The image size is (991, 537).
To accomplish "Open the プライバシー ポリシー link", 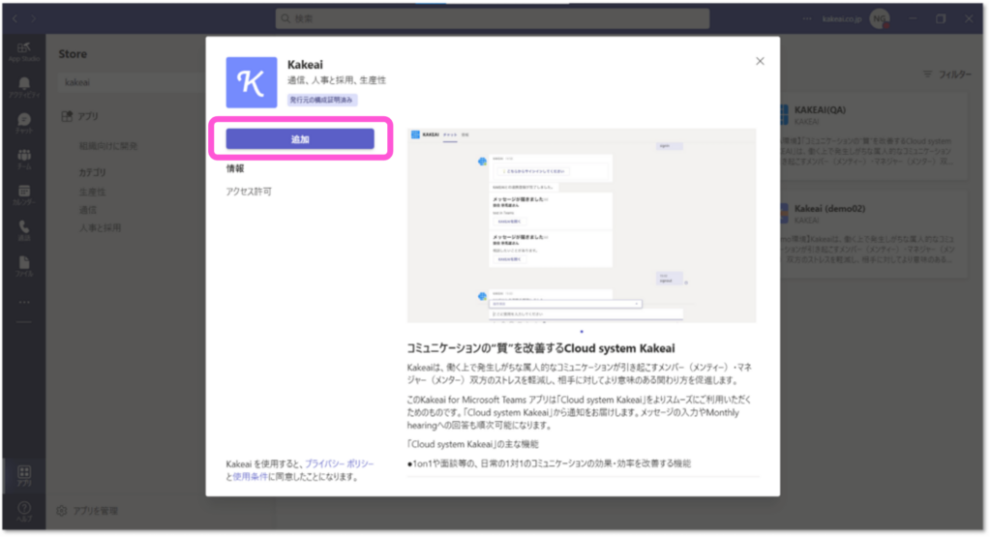I will (x=340, y=463).
